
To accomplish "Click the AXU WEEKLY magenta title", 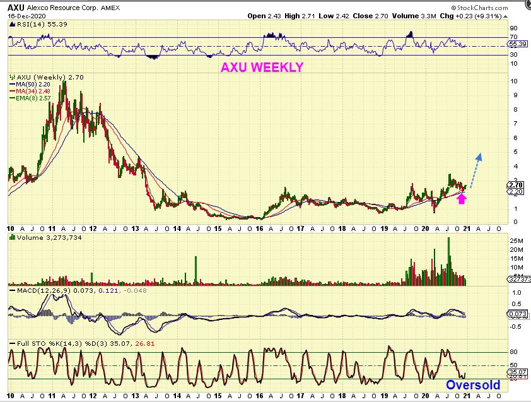I will [x=262, y=67].
